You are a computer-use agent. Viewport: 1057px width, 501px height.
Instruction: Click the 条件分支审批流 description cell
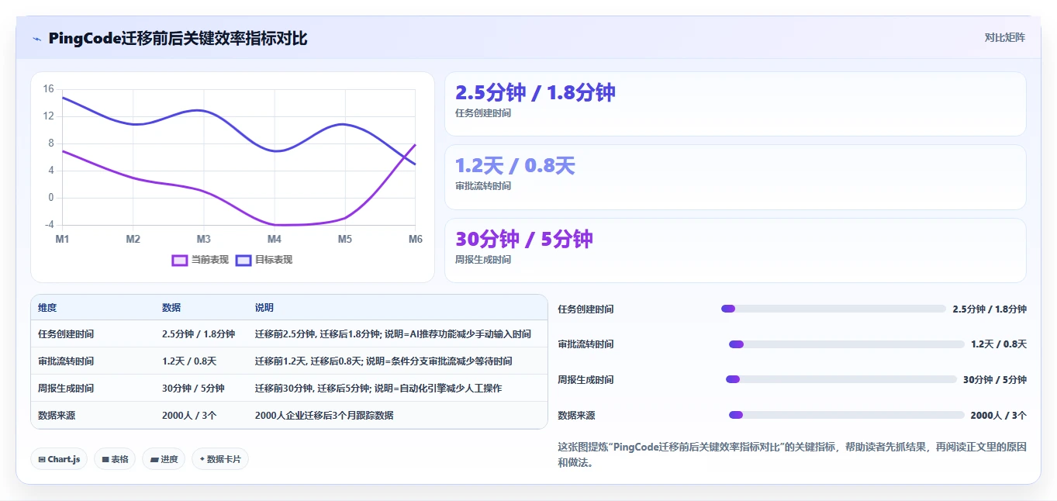(x=384, y=361)
